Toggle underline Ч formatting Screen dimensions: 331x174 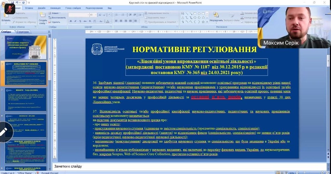point(80,21)
